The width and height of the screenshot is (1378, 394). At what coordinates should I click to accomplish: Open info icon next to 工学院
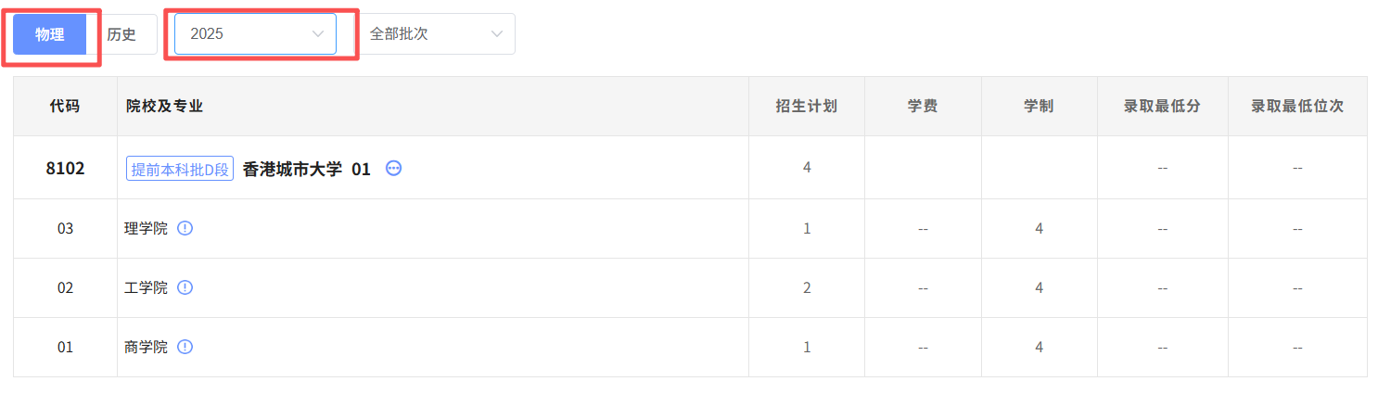(185, 287)
